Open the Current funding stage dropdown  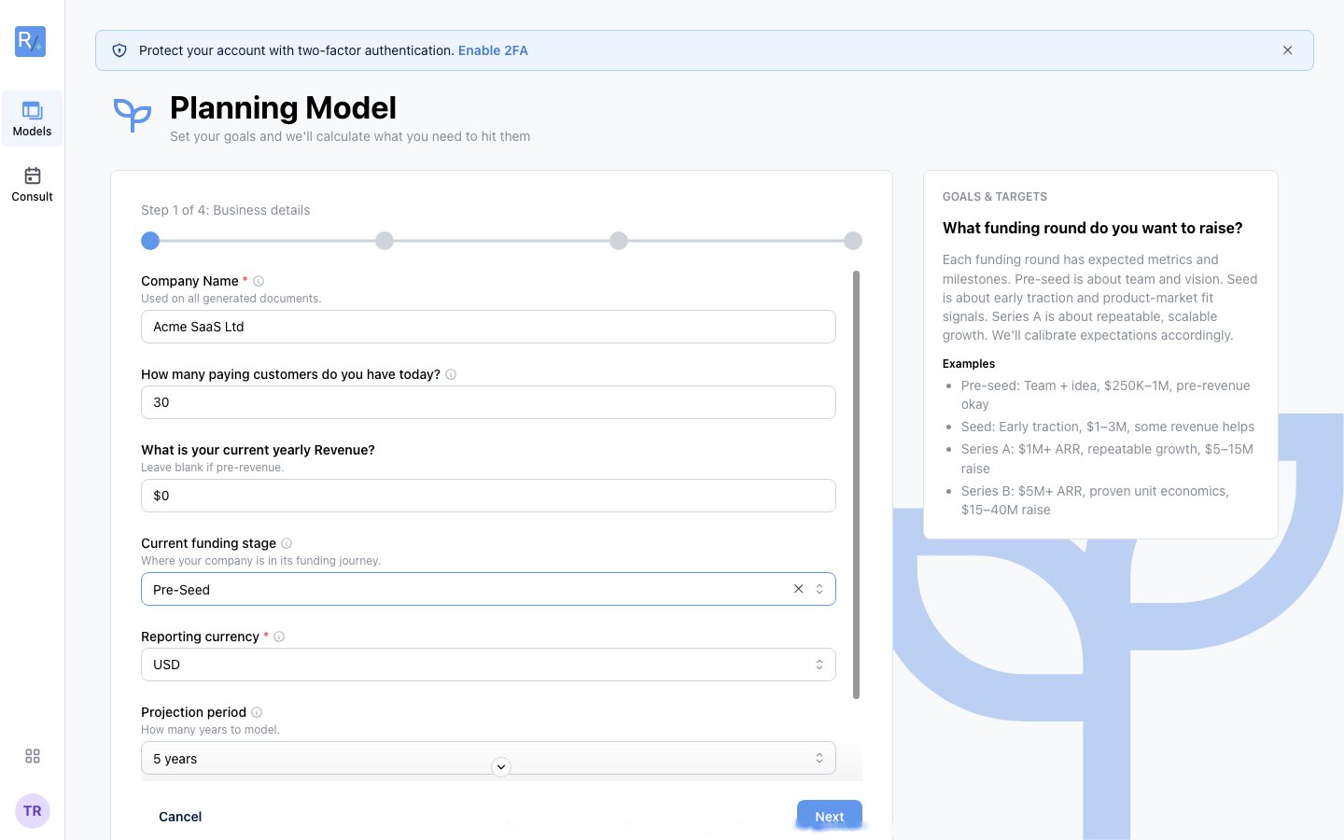click(488, 589)
